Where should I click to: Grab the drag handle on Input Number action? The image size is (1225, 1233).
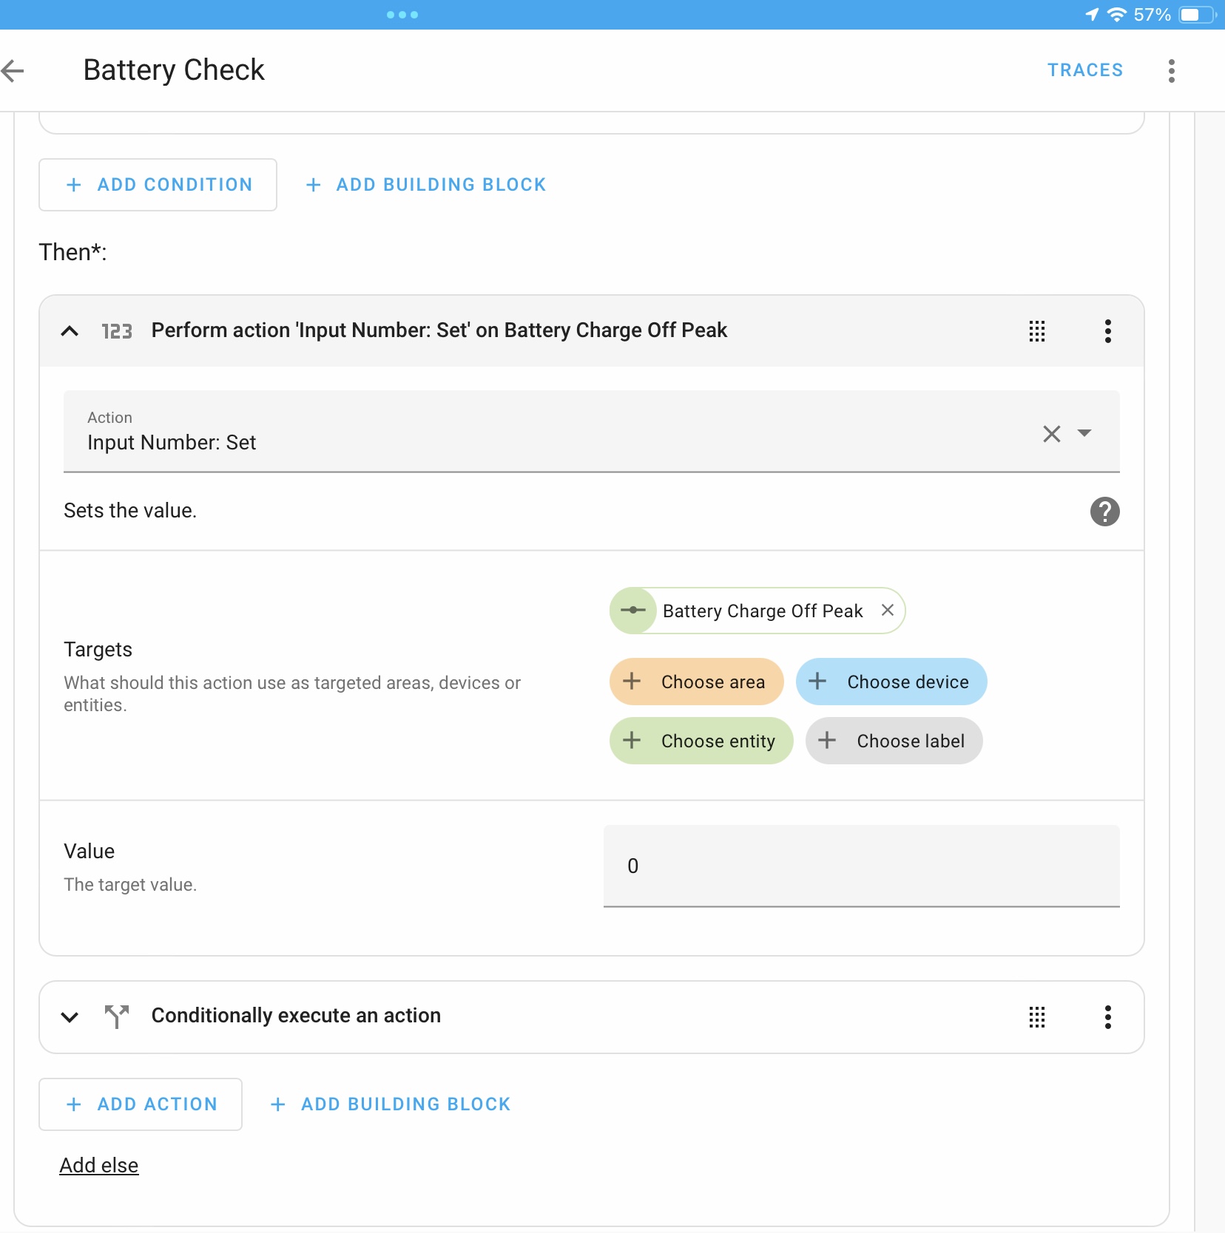point(1036,331)
